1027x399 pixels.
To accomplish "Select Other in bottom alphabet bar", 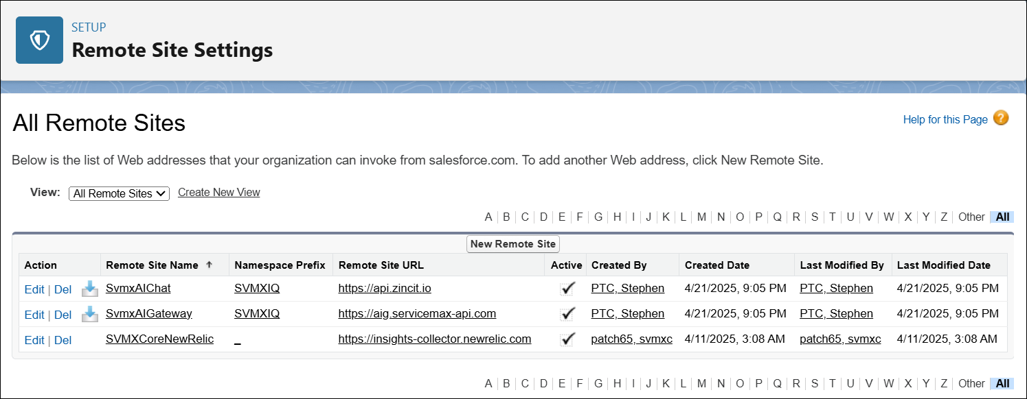I will point(971,383).
